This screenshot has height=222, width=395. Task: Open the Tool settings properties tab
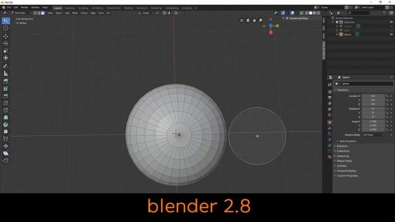coord(330,85)
